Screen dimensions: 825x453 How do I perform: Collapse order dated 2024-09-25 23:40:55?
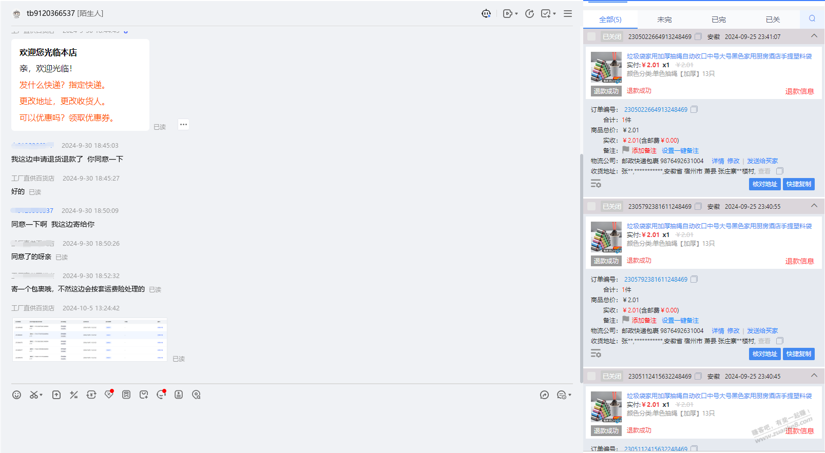pos(814,206)
